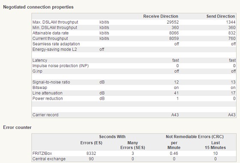Click the Bitswap receive value on
This screenshot has width=240, height=163.
point(176,88)
